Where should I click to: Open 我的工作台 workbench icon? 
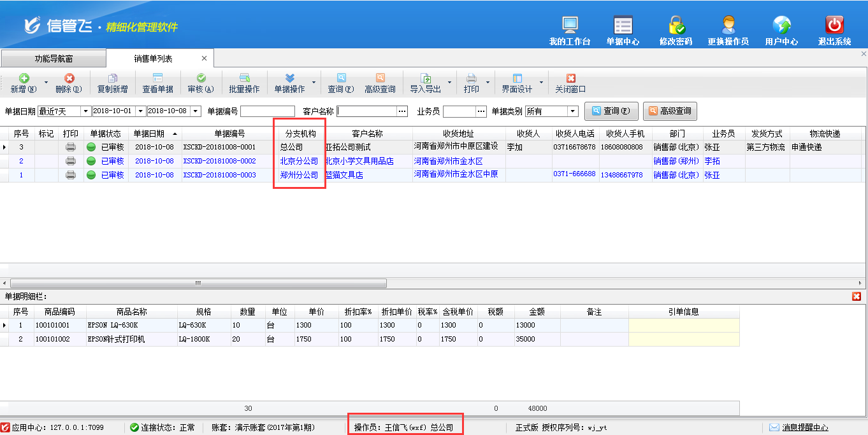click(x=570, y=25)
